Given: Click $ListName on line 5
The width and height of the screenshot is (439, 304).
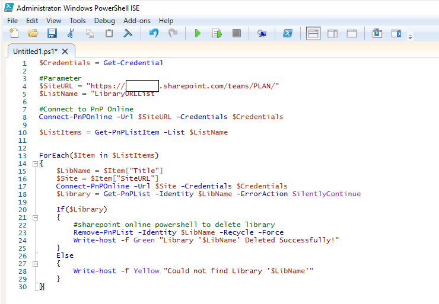Looking at the screenshot, I should [x=58, y=94].
